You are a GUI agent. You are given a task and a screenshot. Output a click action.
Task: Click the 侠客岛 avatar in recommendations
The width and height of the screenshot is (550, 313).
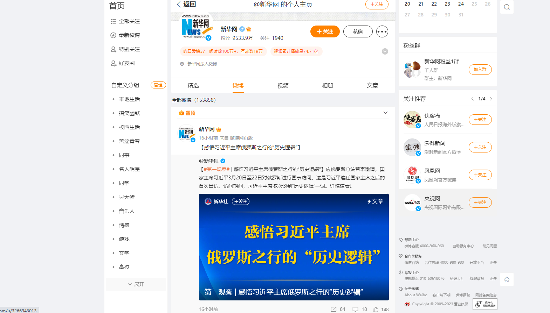click(412, 120)
